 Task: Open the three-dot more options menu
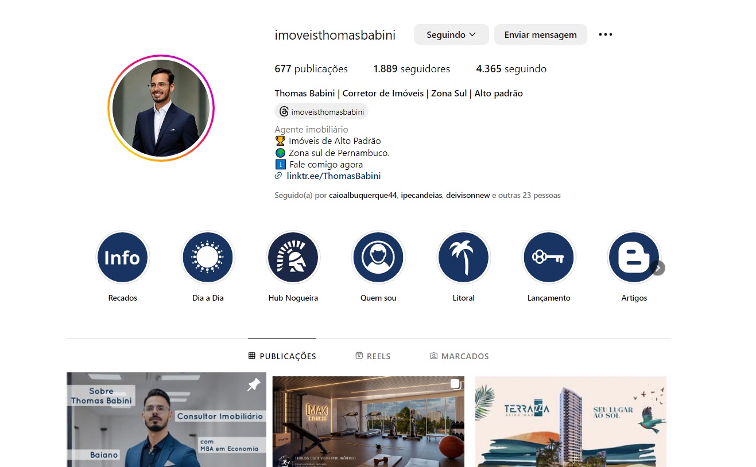tap(606, 34)
